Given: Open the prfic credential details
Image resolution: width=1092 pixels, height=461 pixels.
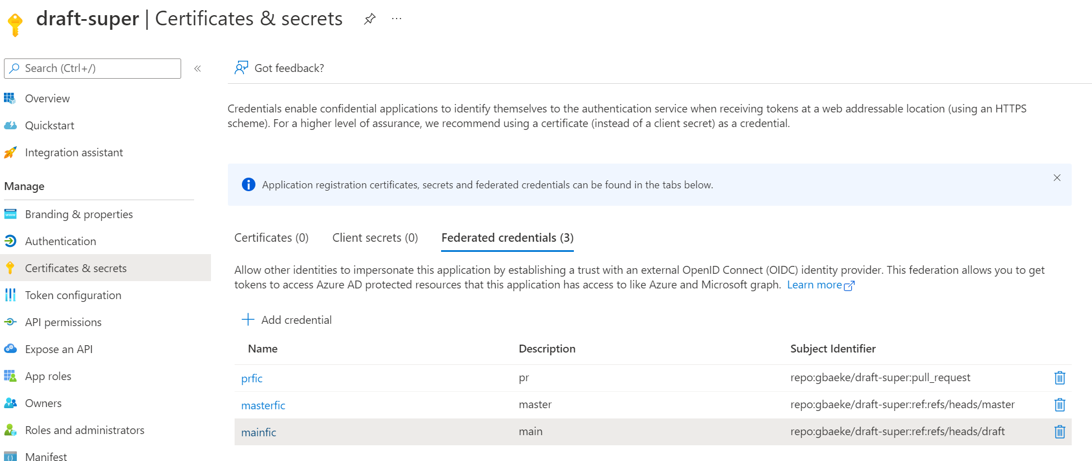Looking at the screenshot, I should (x=251, y=378).
